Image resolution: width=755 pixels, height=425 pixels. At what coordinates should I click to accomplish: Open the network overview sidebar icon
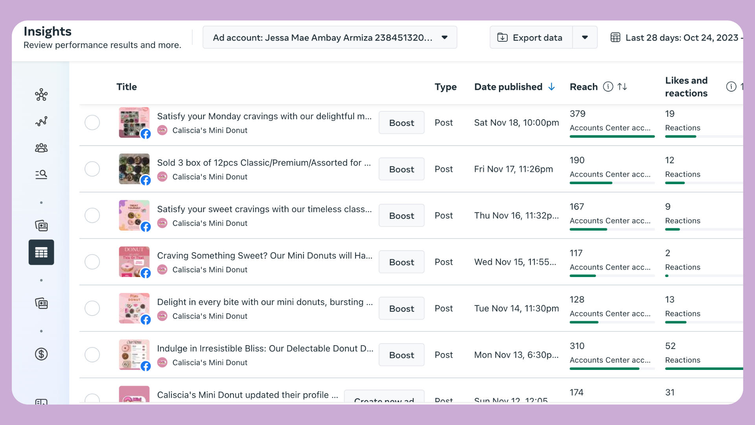pyautogui.click(x=41, y=95)
